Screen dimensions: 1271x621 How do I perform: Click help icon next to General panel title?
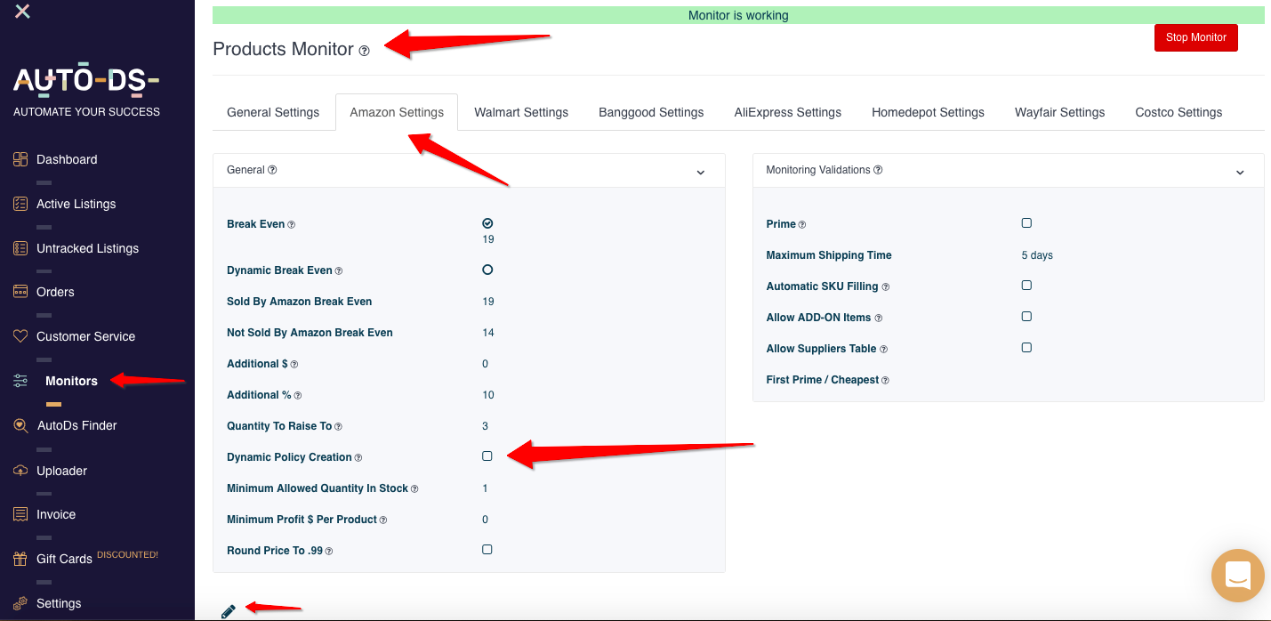point(272,170)
